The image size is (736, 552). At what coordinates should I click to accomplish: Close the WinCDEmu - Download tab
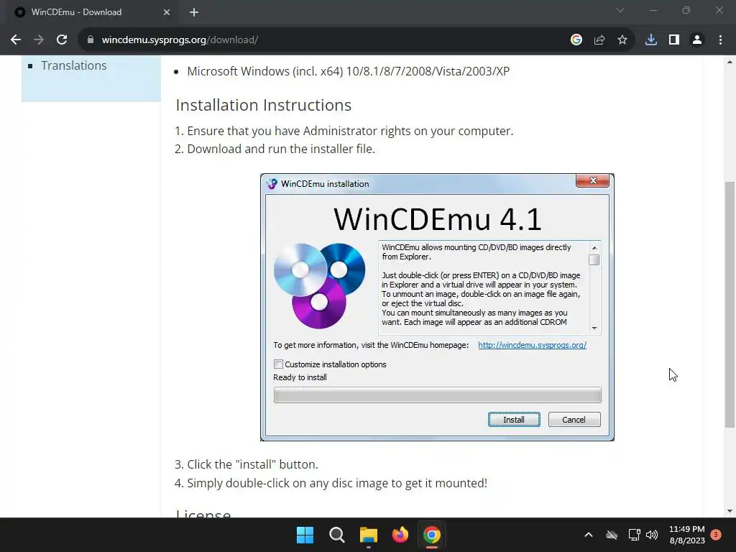(x=167, y=12)
